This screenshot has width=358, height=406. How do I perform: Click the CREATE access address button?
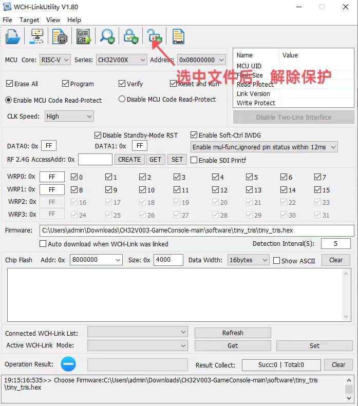129,160
